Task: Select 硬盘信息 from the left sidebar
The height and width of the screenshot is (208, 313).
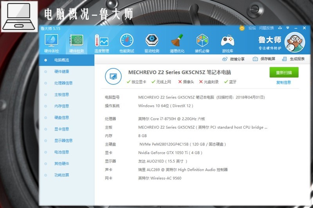Action: [61, 117]
